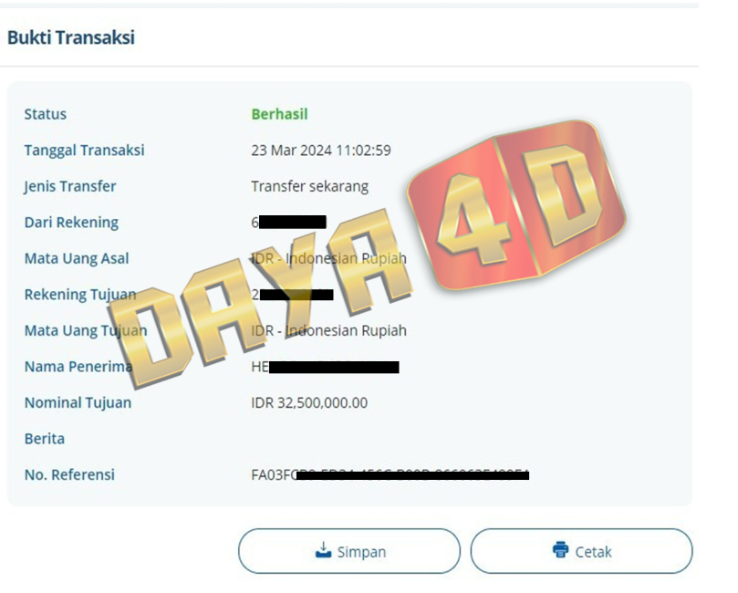
Task: Click the No. Referensi value
Action: point(390,475)
